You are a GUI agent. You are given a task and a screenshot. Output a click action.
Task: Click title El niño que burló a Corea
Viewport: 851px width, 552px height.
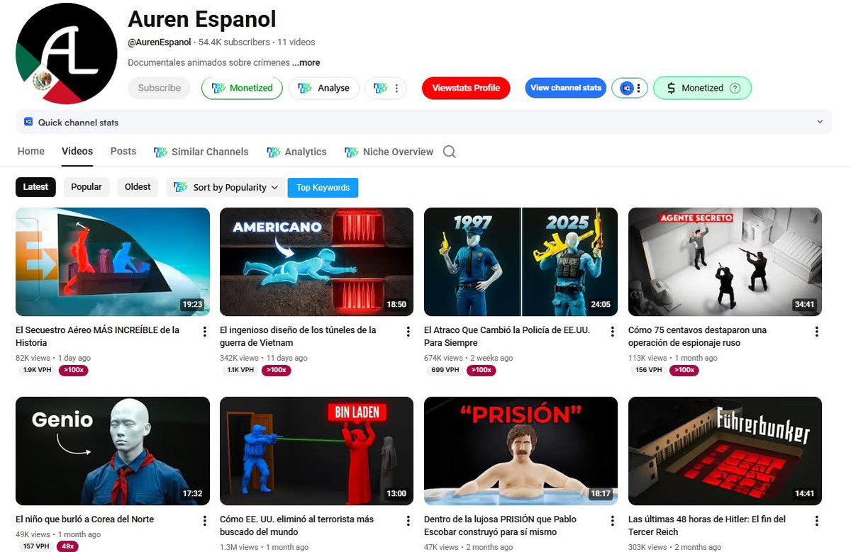85,519
